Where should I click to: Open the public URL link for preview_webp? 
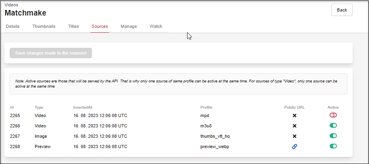[x=294, y=146]
